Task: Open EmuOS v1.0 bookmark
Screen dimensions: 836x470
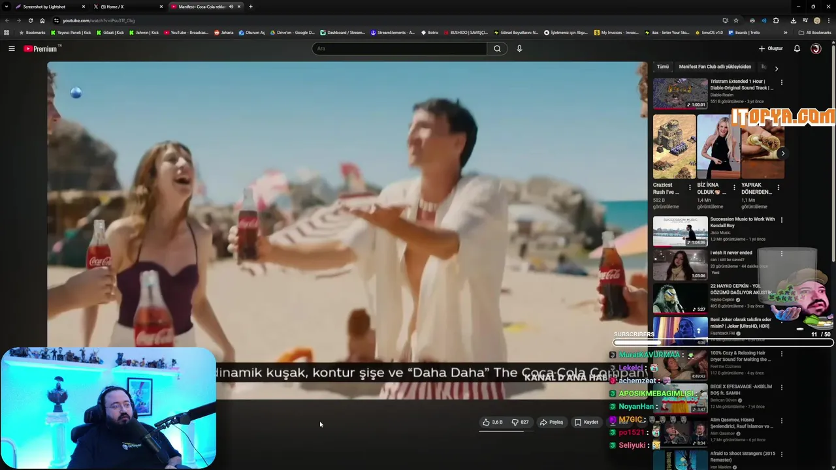Action: (x=709, y=33)
